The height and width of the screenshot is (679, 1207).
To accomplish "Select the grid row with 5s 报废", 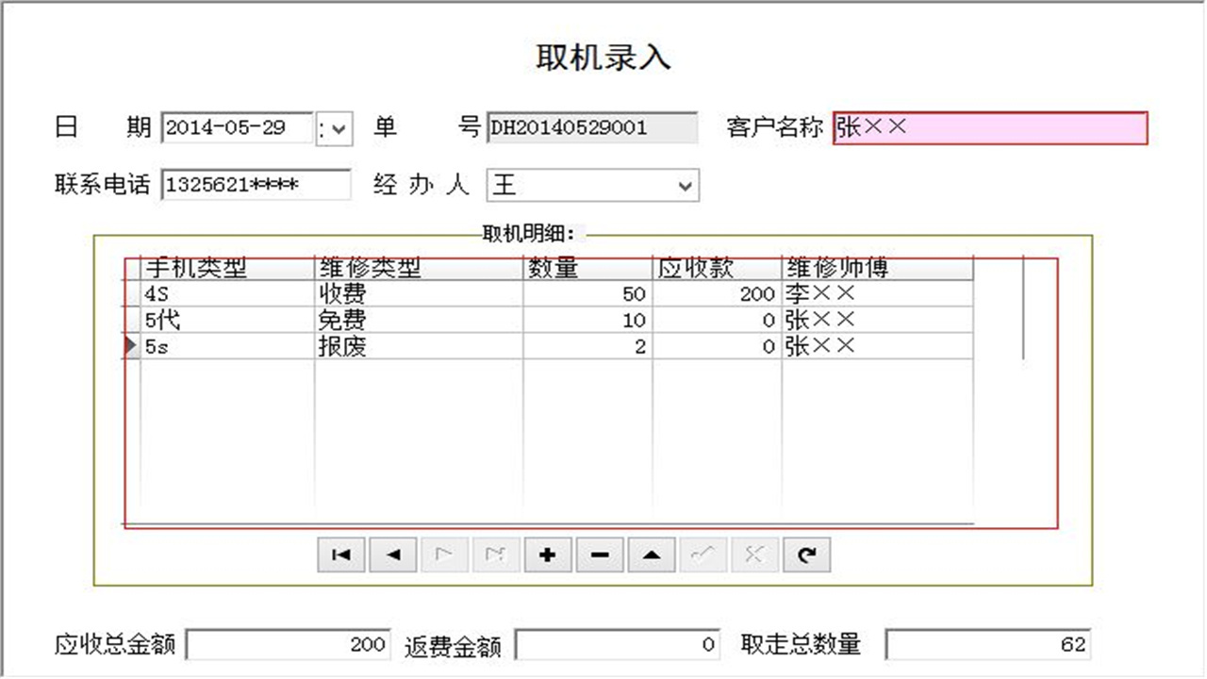I will point(377,345).
